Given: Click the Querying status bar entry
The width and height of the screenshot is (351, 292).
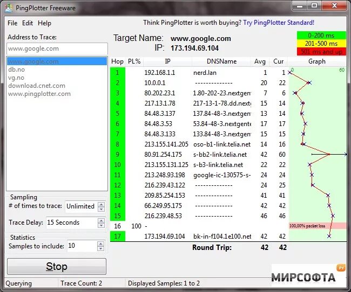Looking at the screenshot, I should (x=18, y=283).
